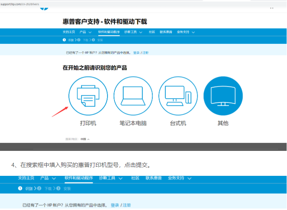This screenshot has width=287, height=210.
Task: Open 社区 in lower navigation bar
Action: (x=135, y=178)
